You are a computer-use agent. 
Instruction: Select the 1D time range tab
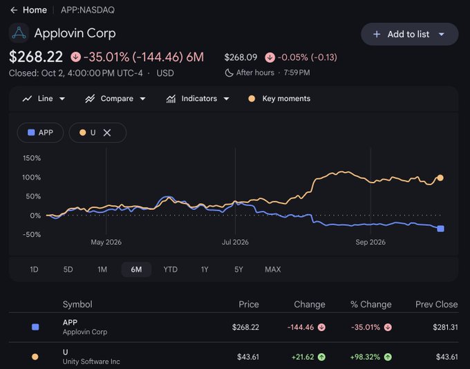click(34, 269)
